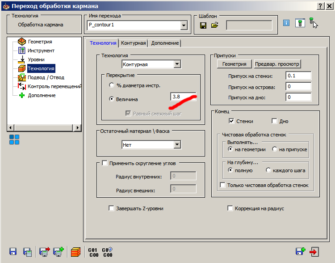Enable Применить скругление углов checkbox
This screenshot has width=335, height=263.
[x=105, y=163]
